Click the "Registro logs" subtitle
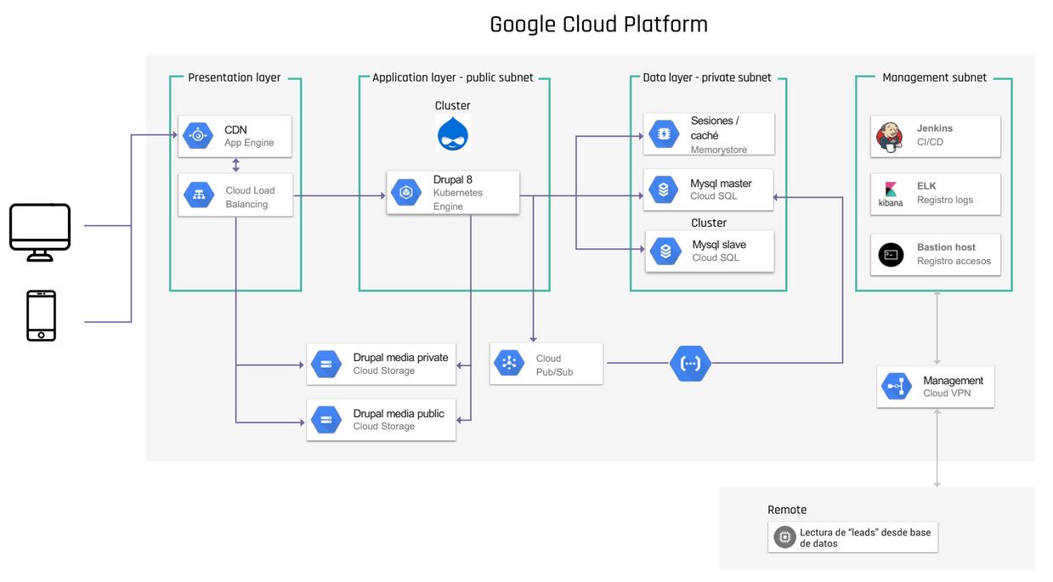This screenshot has height=582, width=1053. pyautogui.click(x=945, y=201)
